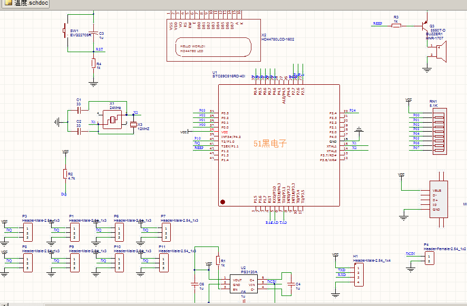Click the P11 three-pin header connector

click(164, 261)
